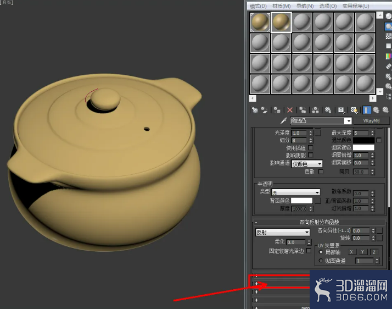Select the second highlighted gold sample slot
This screenshot has height=309, width=392.
tap(281, 23)
